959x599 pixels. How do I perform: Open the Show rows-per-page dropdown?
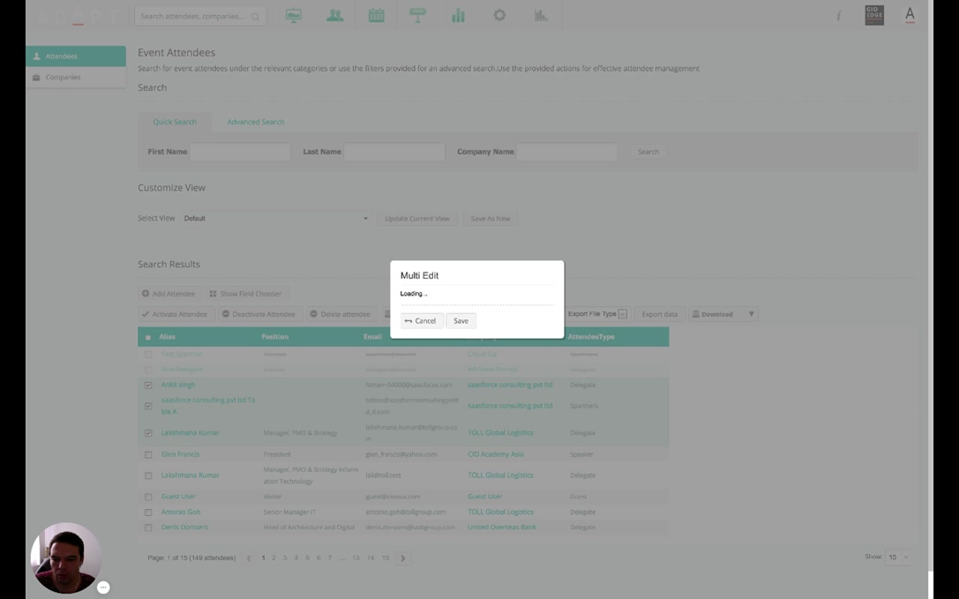[x=898, y=557]
